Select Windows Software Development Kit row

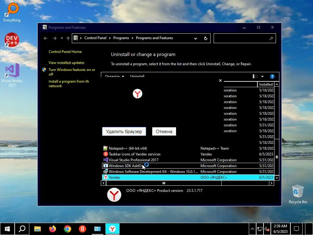(x=188, y=171)
